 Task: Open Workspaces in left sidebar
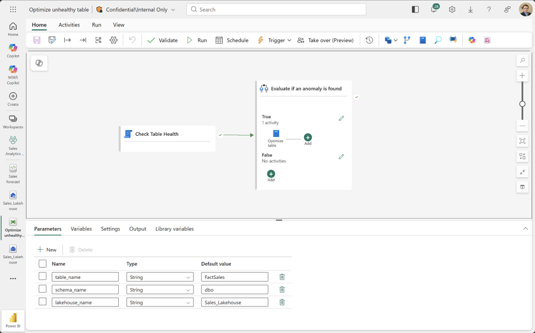click(x=13, y=121)
